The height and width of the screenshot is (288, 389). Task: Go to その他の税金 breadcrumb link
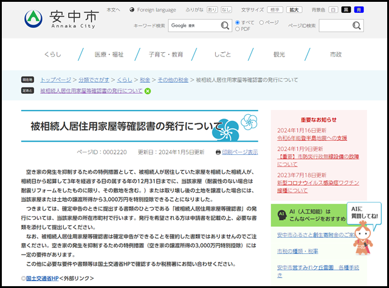[x=173, y=80]
